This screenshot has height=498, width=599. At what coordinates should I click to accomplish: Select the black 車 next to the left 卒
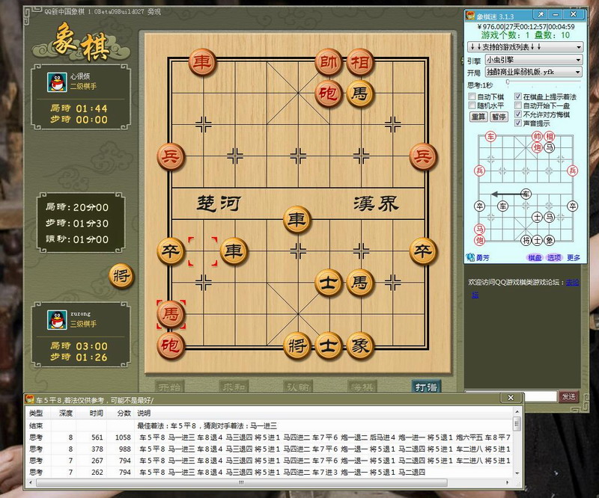(234, 251)
